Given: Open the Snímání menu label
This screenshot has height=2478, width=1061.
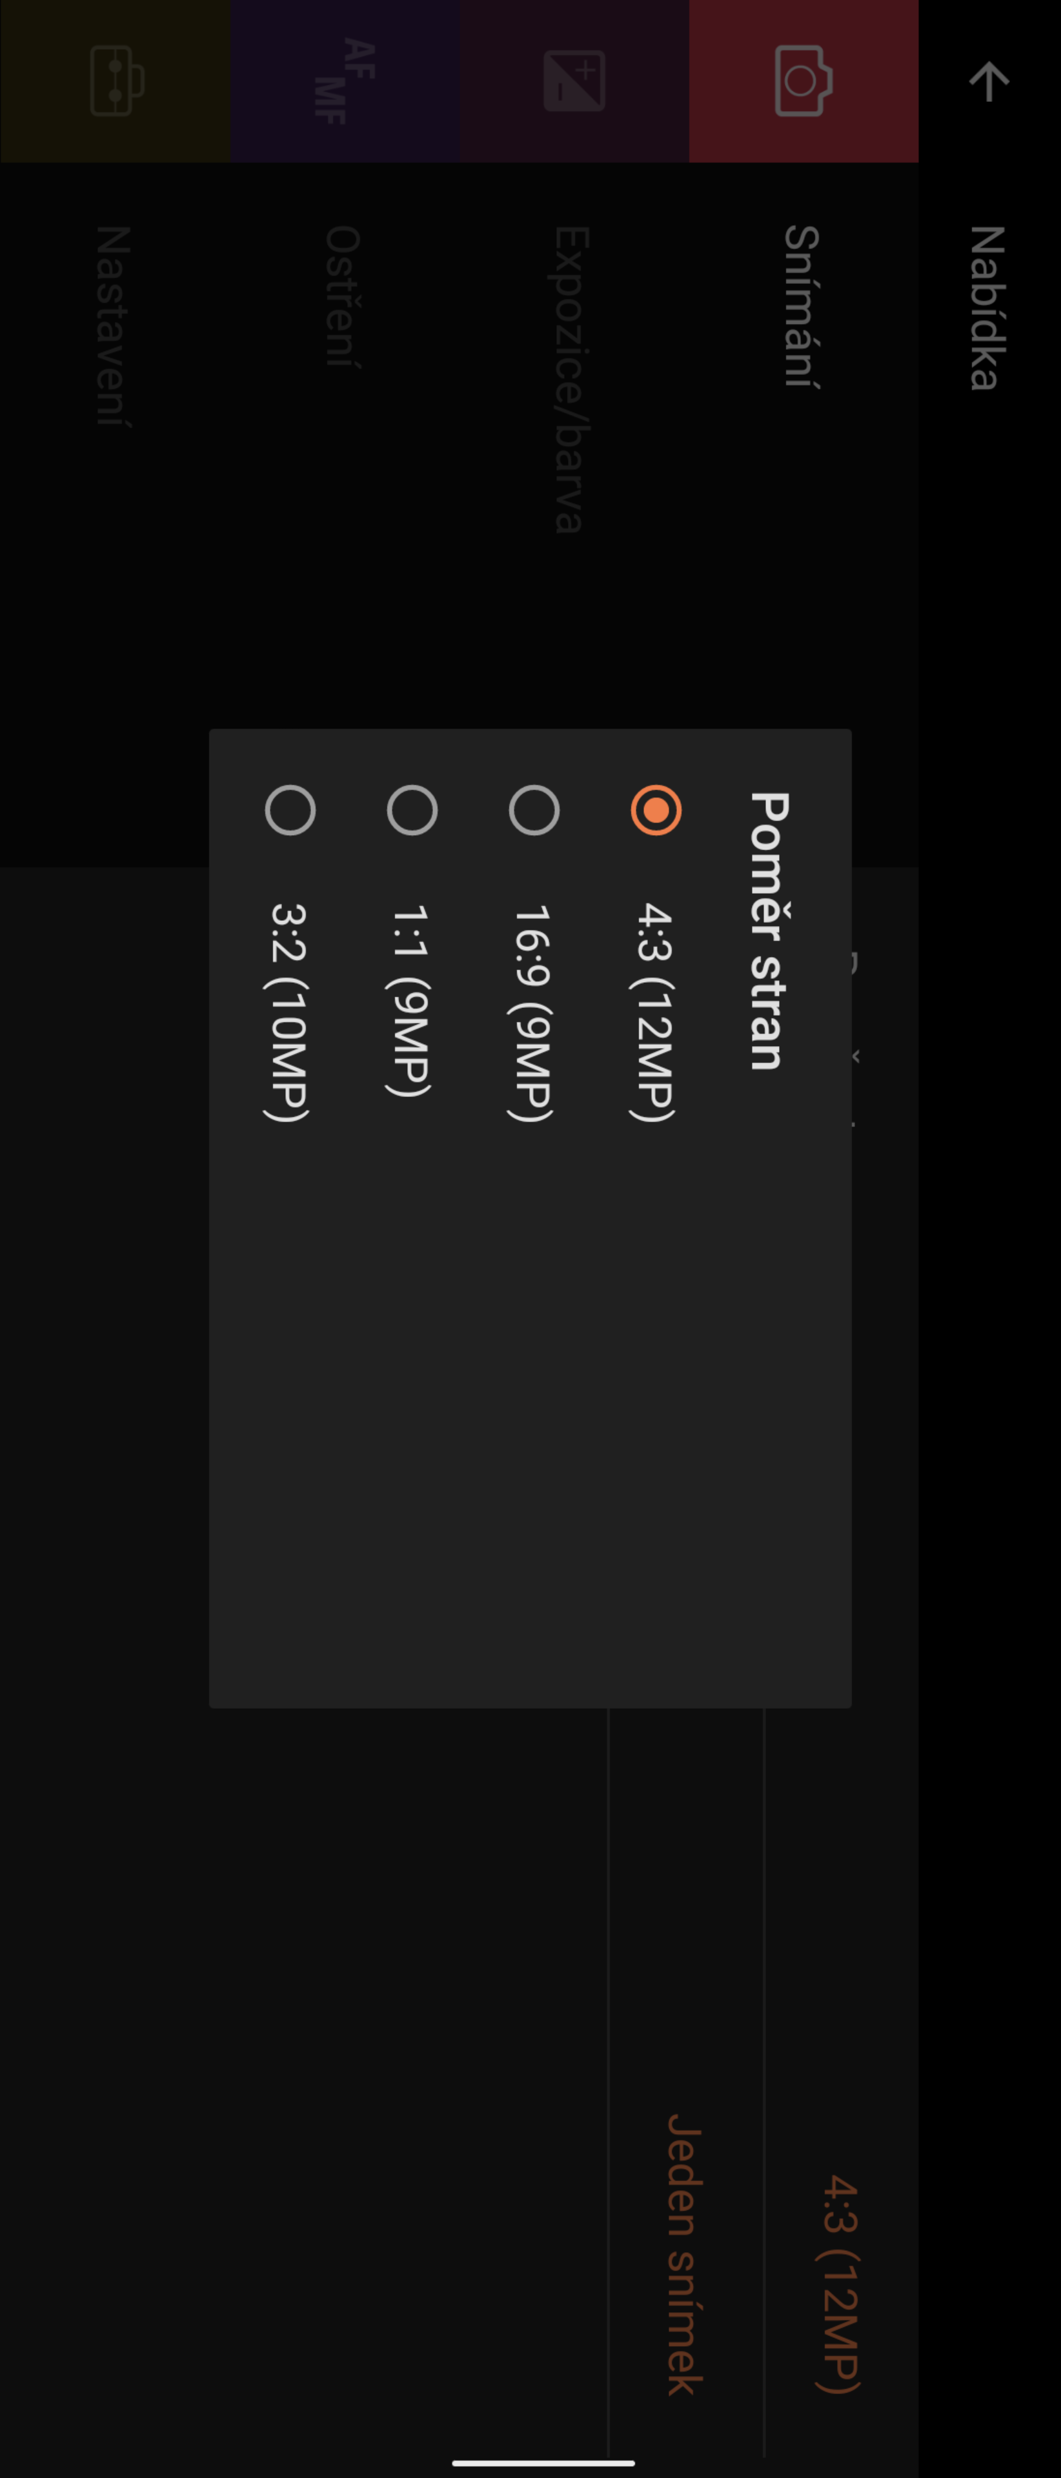Looking at the screenshot, I should (x=802, y=306).
